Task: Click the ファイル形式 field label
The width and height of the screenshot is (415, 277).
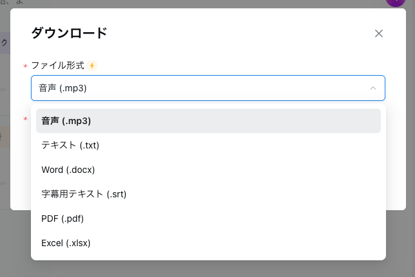Action: (58, 66)
